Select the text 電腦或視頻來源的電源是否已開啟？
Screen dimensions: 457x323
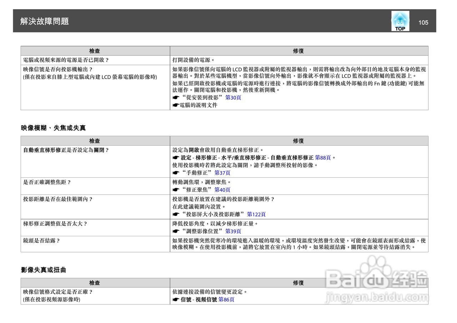[x=66, y=60]
